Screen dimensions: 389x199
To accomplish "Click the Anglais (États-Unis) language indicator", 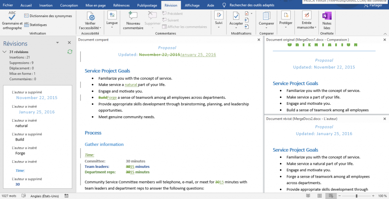I will 44,196.
